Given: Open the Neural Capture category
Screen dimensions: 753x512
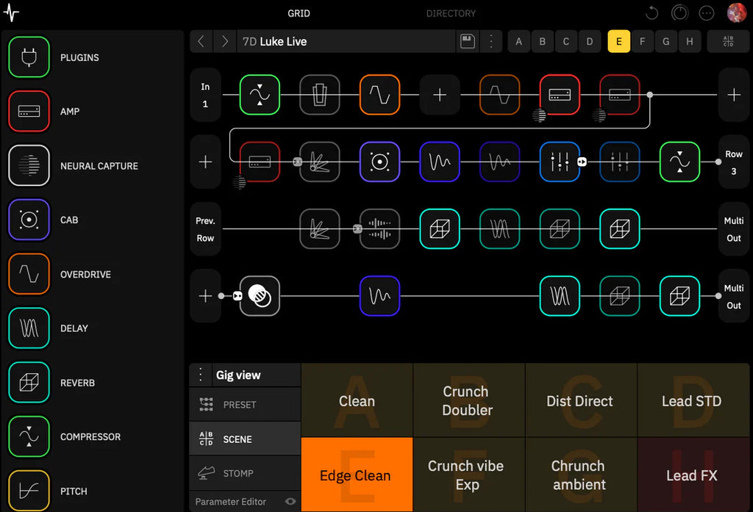Looking at the screenshot, I should point(29,165).
